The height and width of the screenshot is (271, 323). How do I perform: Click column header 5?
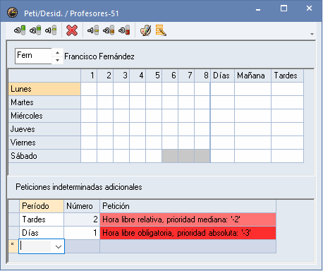pyautogui.click(x=154, y=76)
